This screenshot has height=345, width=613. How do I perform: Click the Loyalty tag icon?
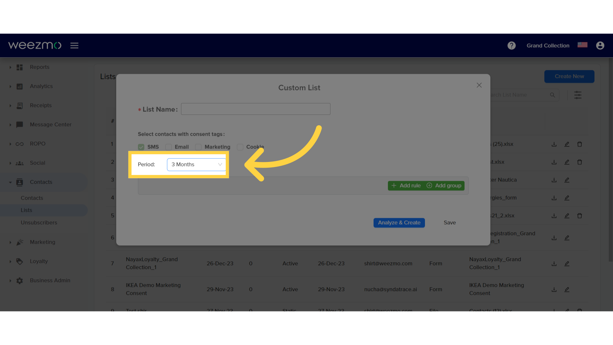19,261
